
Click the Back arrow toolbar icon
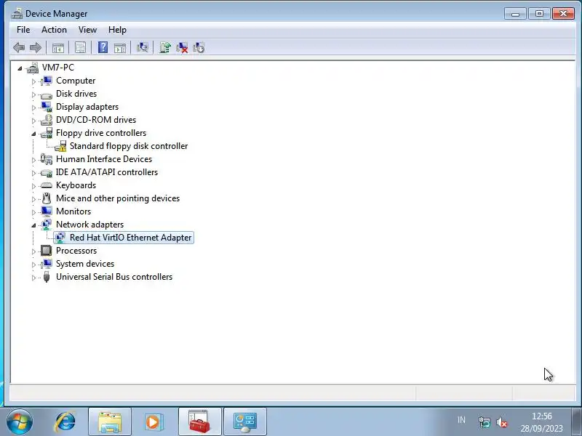(x=19, y=47)
